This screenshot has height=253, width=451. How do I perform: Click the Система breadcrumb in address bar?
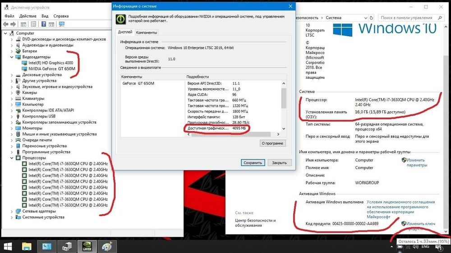pos(333,18)
